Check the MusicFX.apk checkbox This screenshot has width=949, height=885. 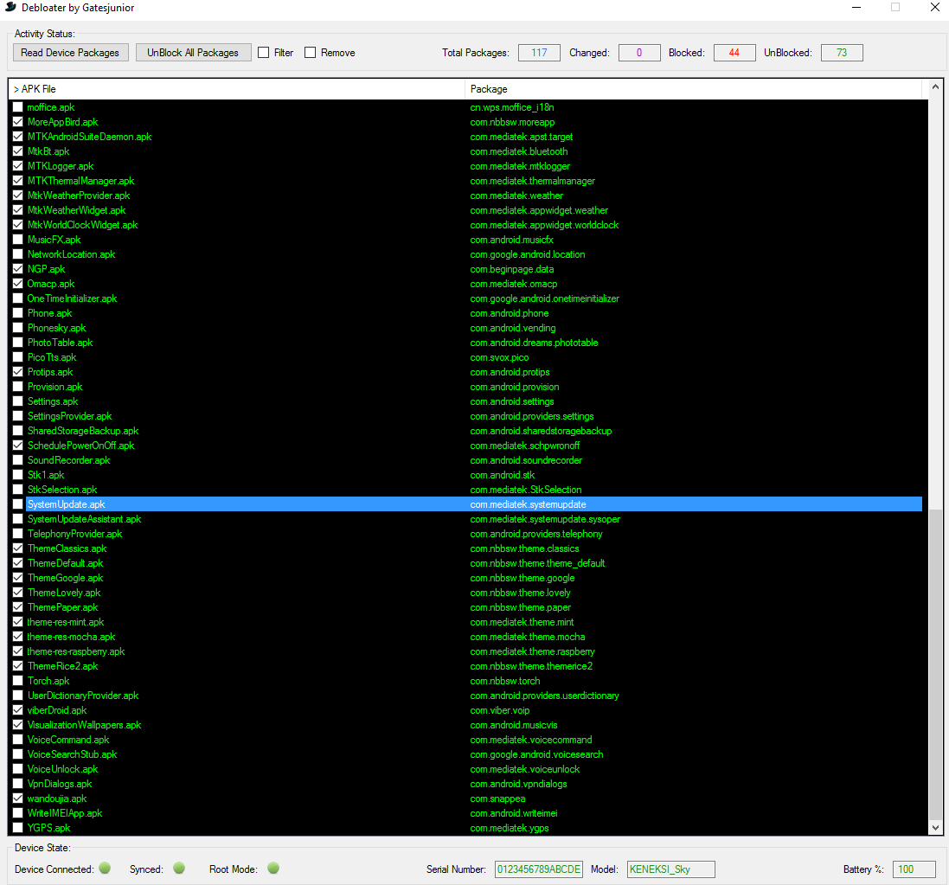coord(17,240)
